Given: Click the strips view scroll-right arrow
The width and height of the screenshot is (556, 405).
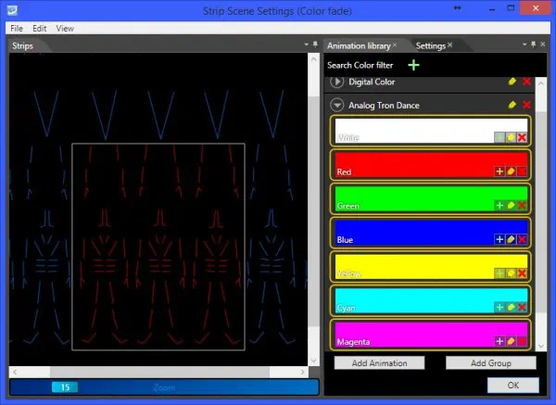Looking at the screenshot, I should 302,372.
